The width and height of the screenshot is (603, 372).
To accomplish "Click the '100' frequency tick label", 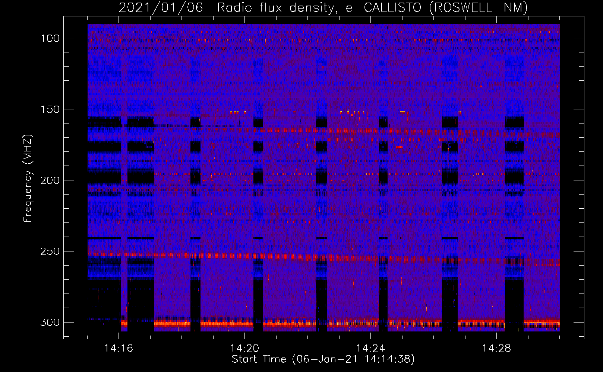I will tap(50, 38).
